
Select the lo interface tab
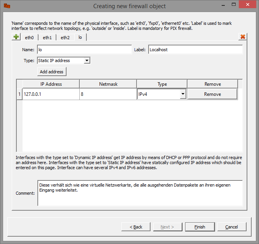[80, 37]
